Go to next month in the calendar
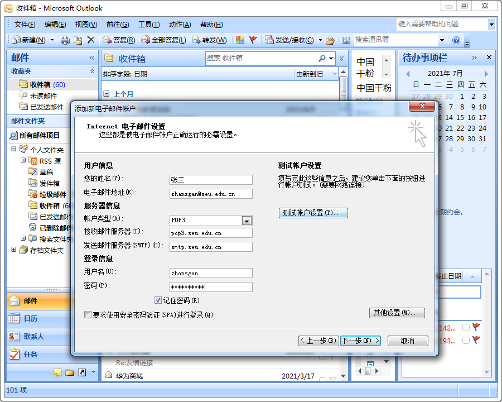The width and height of the screenshot is (502, 402). point(486,74)
